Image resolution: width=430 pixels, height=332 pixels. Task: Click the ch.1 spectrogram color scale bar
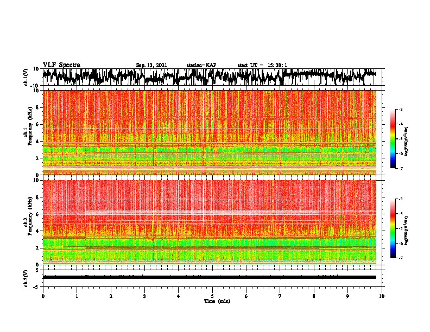point(393,139)
